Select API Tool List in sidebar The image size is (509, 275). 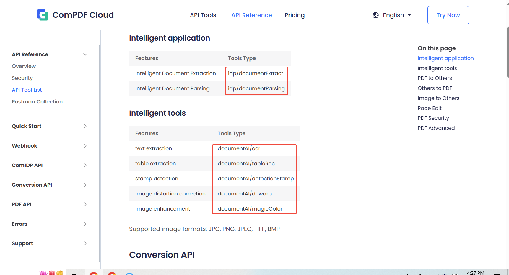pos(27,90)
